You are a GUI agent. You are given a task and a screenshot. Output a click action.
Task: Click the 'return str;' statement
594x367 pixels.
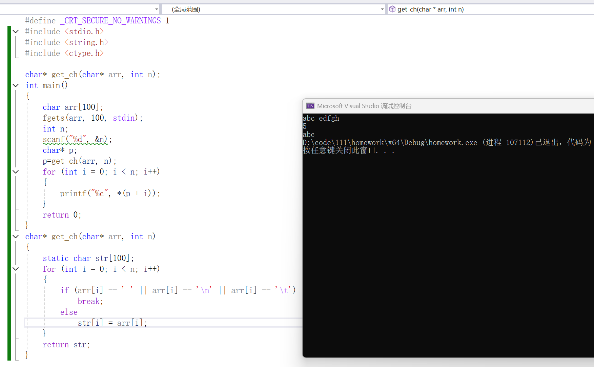(x=66, y=345)
